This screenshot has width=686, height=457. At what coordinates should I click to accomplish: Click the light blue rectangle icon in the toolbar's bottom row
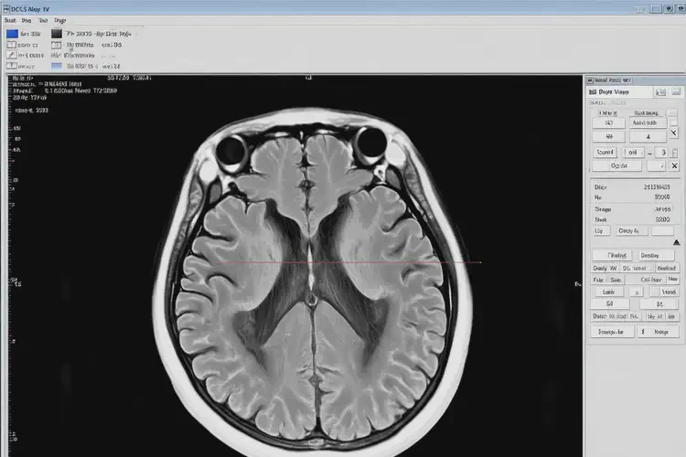[x=57, y=66]
